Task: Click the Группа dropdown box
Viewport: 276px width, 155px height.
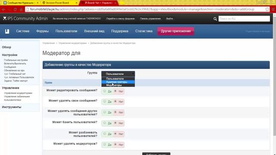Action: (x=118, y=74)
